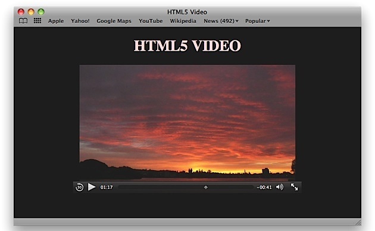
Task: Open the Apple bookmark
Action: pyautogui.click(x=56, y=21)
